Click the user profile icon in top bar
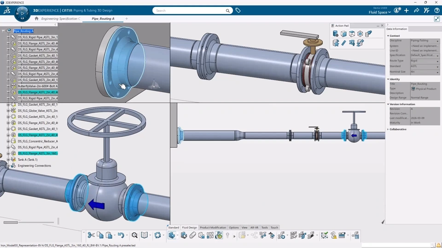Screen dimensions: 442x248 click(x=397, y=11)
